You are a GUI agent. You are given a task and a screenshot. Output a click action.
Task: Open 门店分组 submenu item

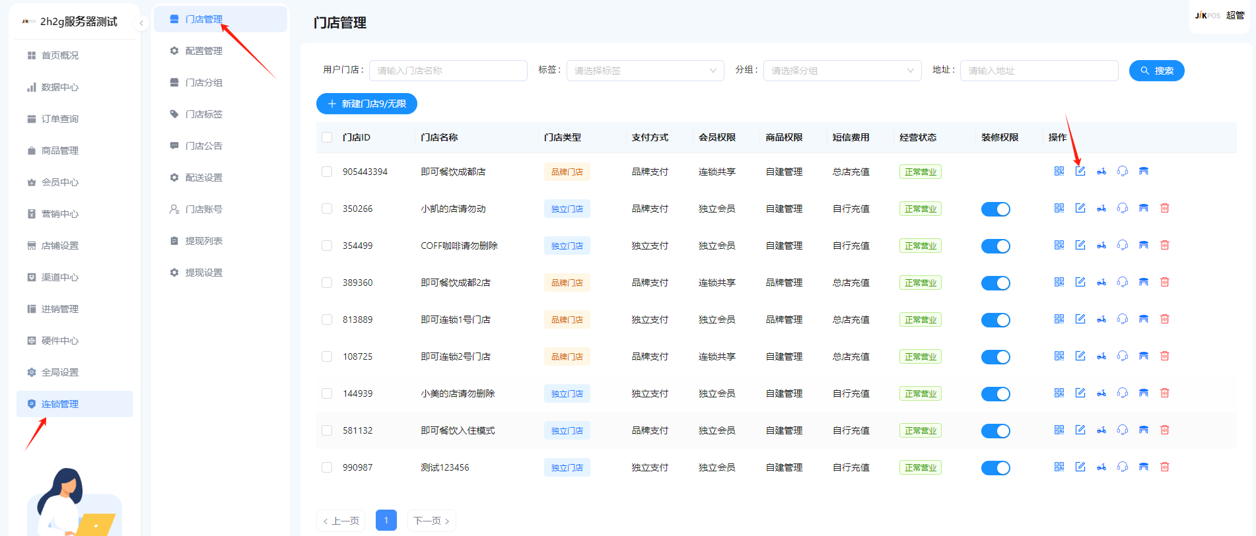point(221,83)
